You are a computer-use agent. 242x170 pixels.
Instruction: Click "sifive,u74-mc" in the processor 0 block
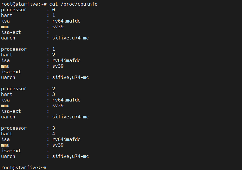click(x=71, y=38)
